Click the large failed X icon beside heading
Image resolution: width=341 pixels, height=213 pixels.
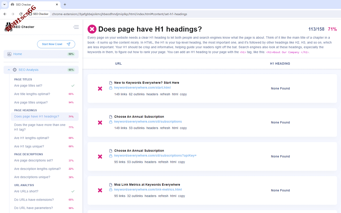92,29
